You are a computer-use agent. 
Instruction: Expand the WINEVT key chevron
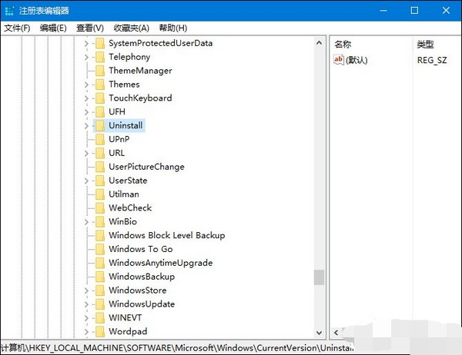coord(86,318)
